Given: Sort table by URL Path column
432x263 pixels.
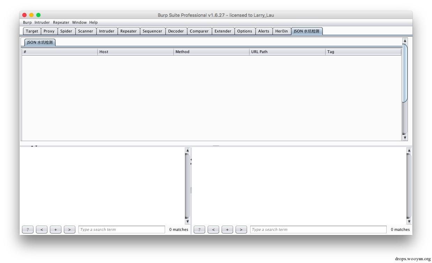Looking at the screenshot, I should click(x=287, y=52).
